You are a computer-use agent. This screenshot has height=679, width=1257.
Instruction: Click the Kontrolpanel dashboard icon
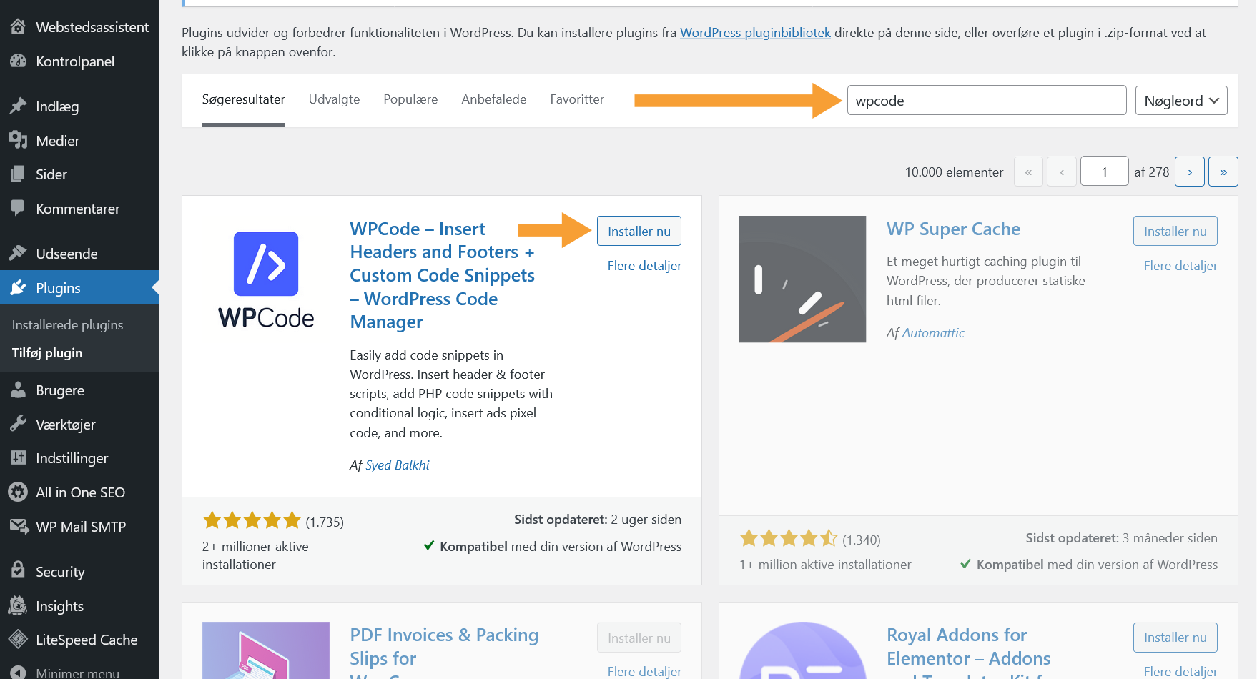pyautogui.click(x=18, y=61)
